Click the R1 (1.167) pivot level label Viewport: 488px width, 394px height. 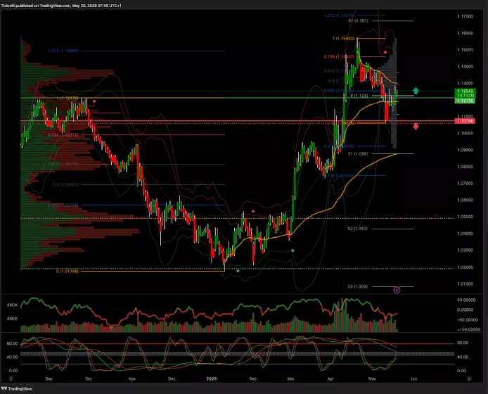(358, 21)
